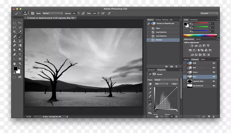The height and width of the screenshot is (133, 231).
Task: Create a new snapshot in History panel
Action: pyautogui.click(x=172, y=66)
